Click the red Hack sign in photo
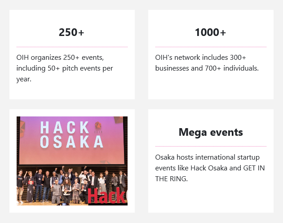Screen dimensions: 283x223 tap(106, 196)
